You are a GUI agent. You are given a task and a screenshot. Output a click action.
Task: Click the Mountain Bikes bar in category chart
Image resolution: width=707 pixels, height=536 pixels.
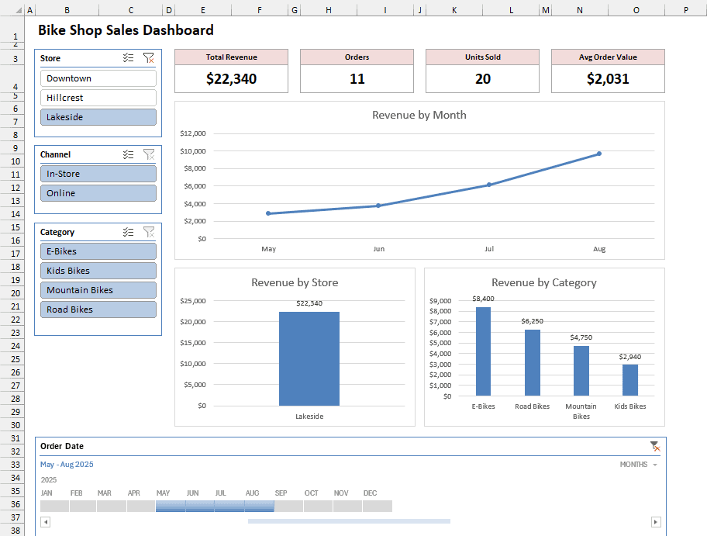(581, 371)
